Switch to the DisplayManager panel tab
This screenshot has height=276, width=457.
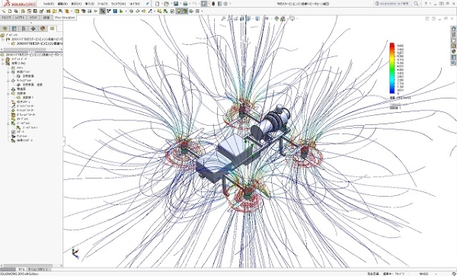(43, 29)
